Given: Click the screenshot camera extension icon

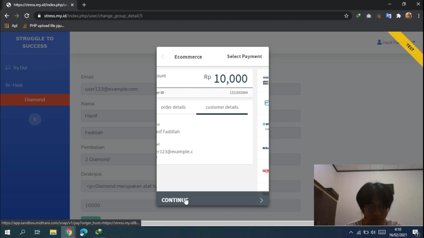Looking at the screenshot, I should (368, 15).
